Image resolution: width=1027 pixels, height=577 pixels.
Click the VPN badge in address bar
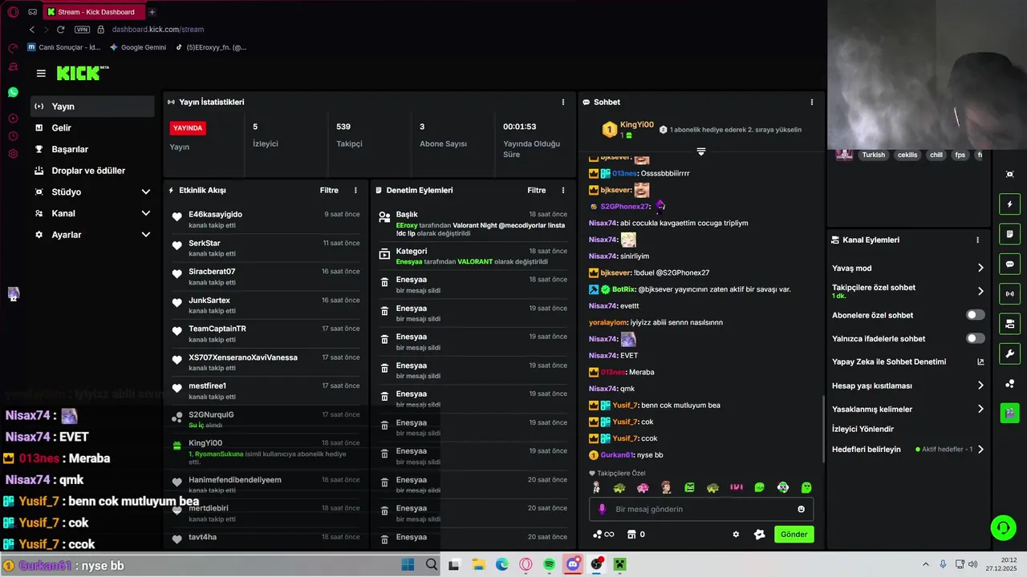pos(82,30)
